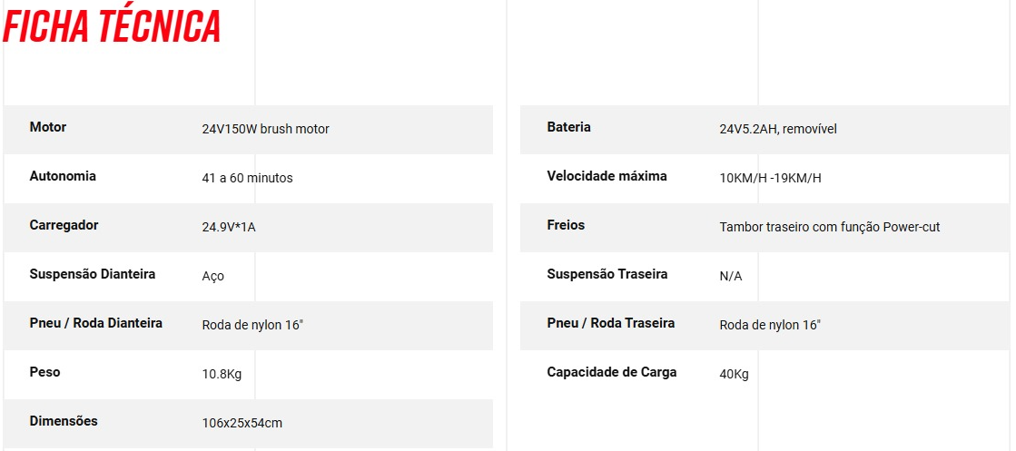This screenshot has height=451, width=1016.
Task: Select the Bateria label
Action: tap(569, 127)
